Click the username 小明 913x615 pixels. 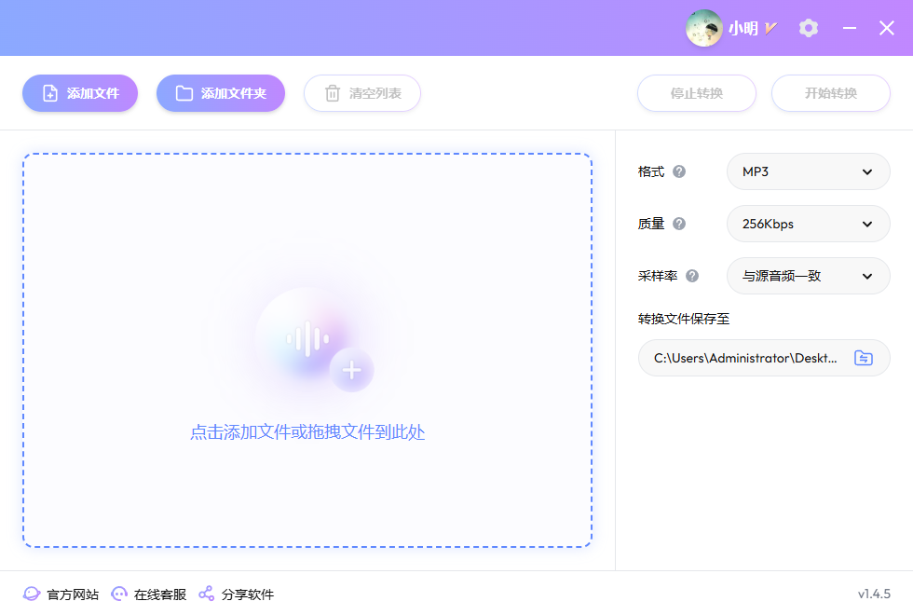click(743, 28)
